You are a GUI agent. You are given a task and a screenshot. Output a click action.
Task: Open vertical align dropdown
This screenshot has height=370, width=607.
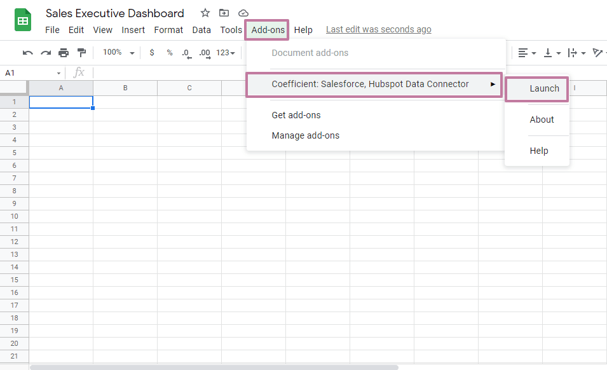(x=552, y=53)
